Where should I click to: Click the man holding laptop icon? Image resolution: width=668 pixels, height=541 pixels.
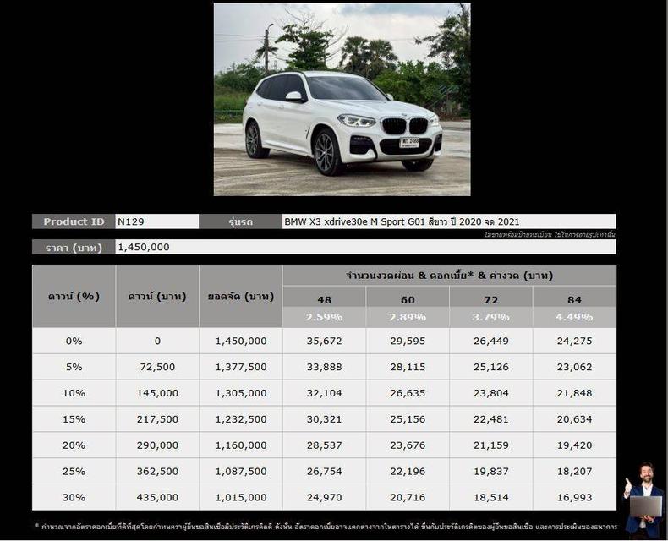click(x=643, y=500)
